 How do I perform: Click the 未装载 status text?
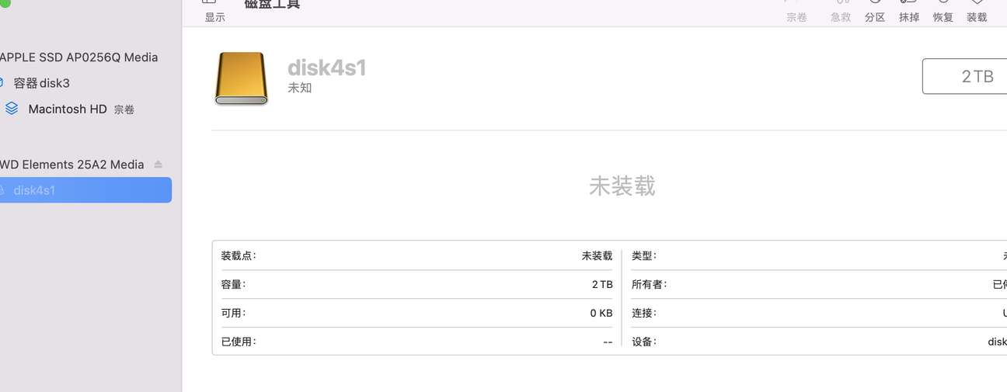point(622,186)
